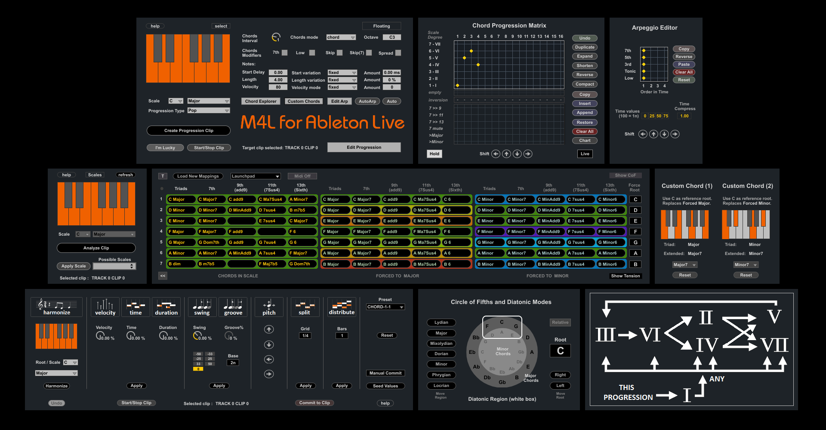Select the groove tool icon
The image size is (826, 430).
coord(233,307)
